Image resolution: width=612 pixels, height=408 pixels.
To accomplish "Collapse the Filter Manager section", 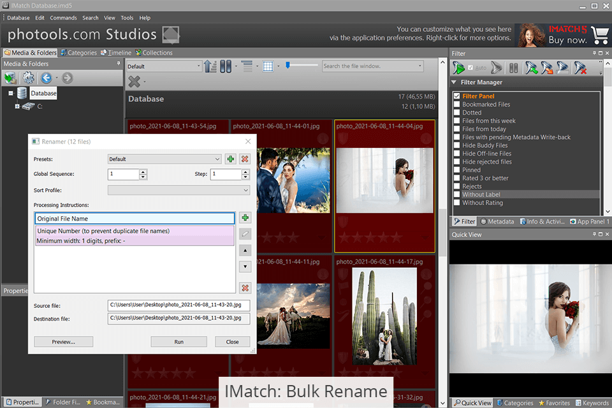I will 454,82.
